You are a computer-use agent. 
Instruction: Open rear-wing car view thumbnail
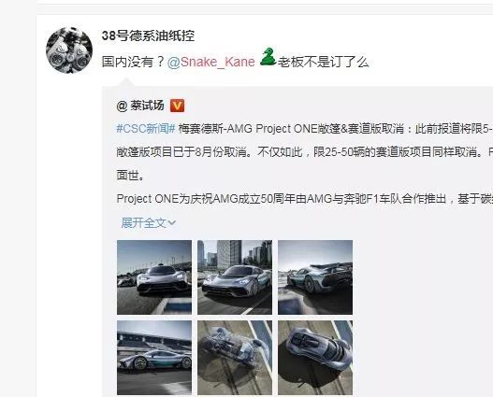pyautogui.click(x=315, y=277)
